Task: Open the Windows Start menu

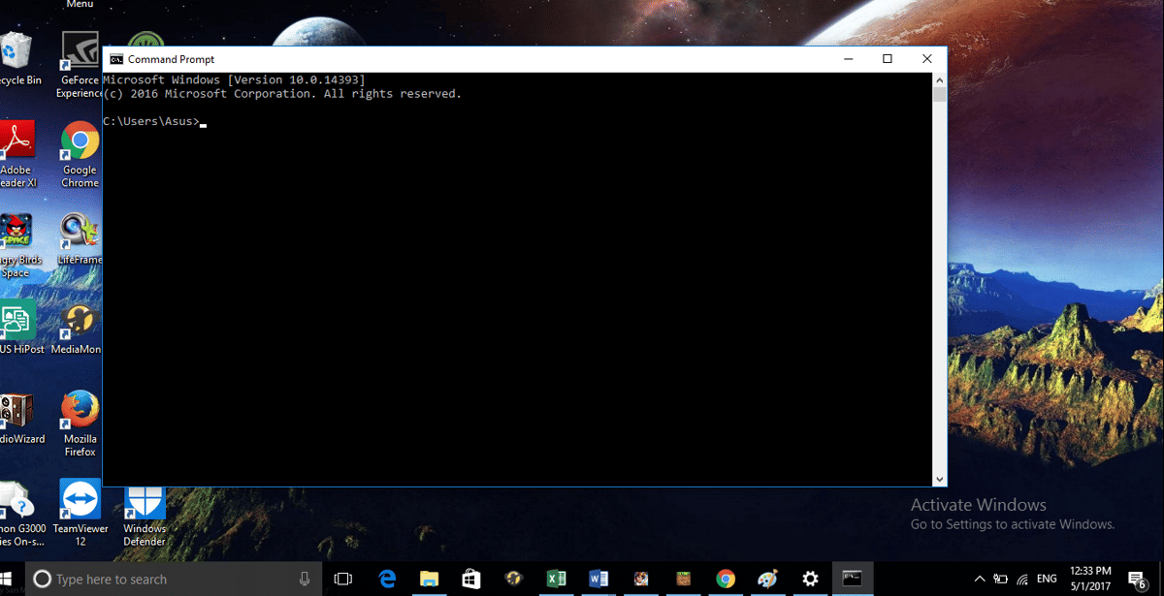Action: click(6, 579)
